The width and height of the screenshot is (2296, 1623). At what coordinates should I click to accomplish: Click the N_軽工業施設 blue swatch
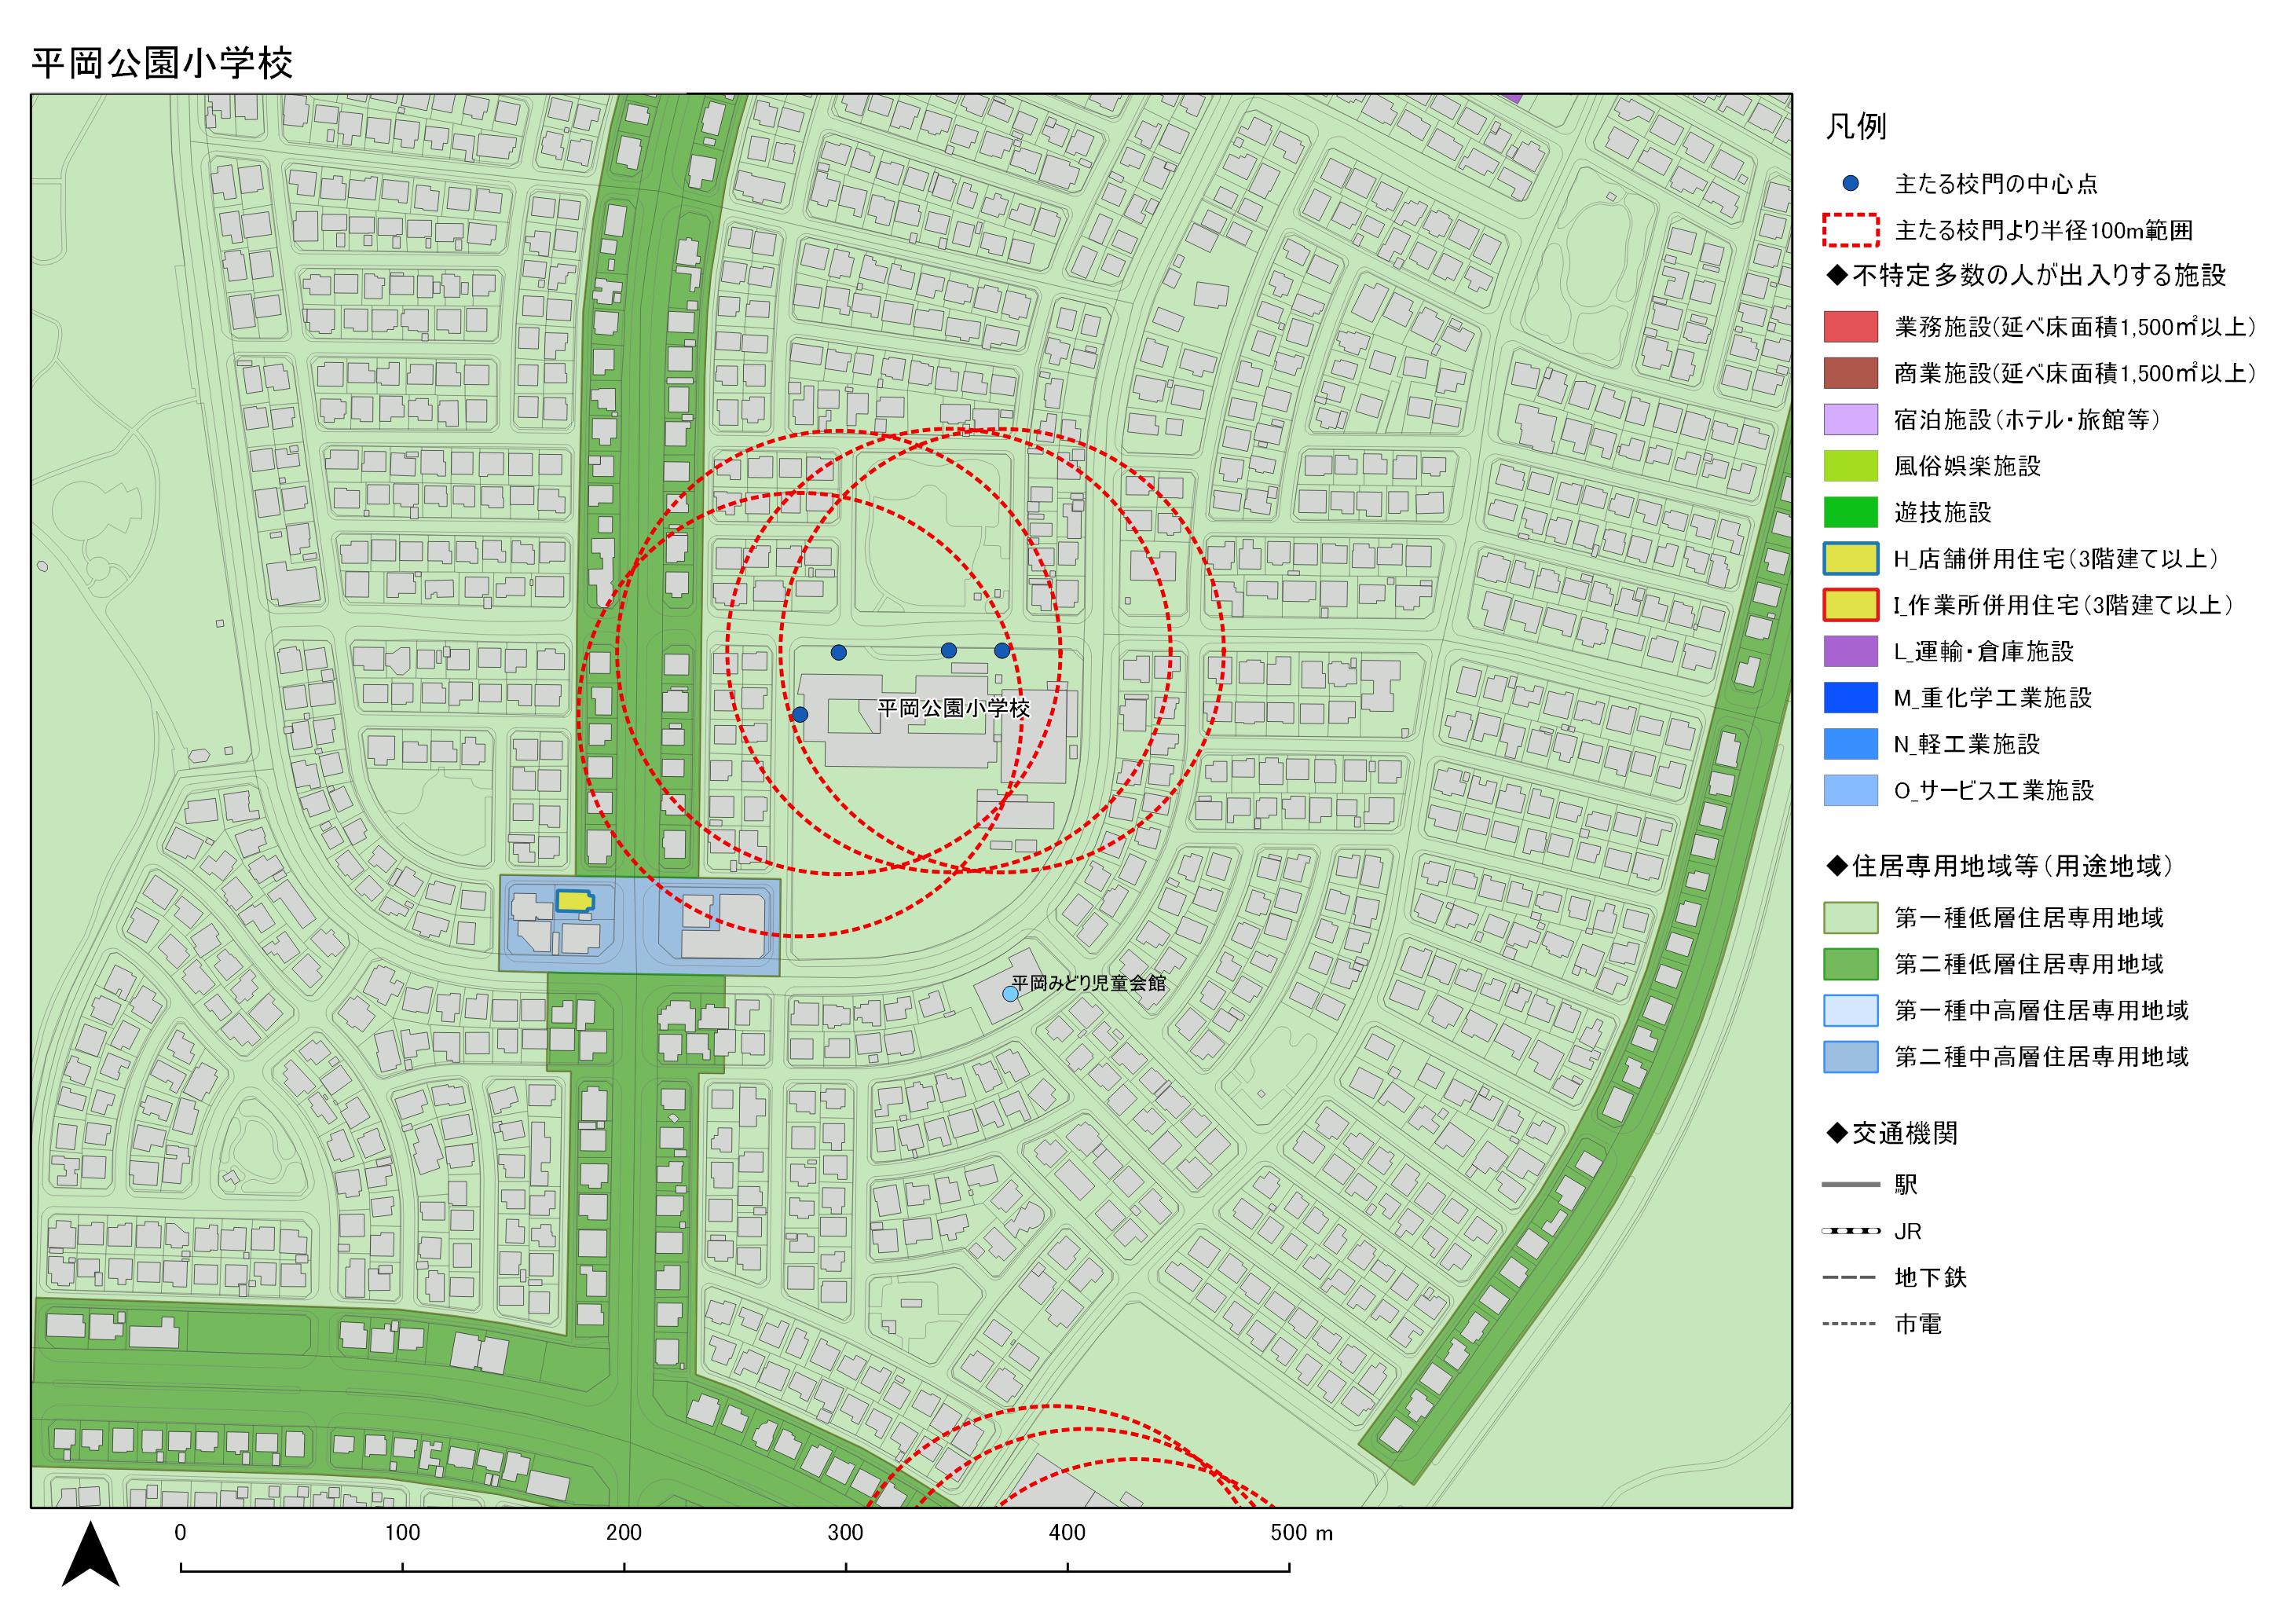click(1851, 744)
